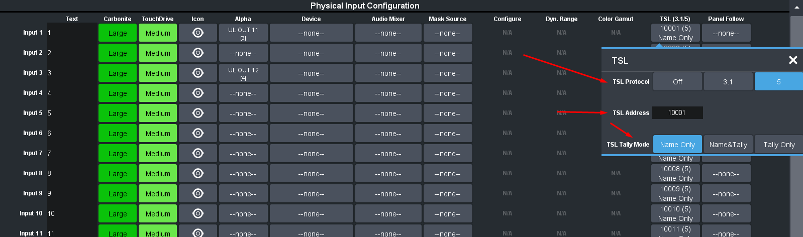Click the Icon button for Input 3

point(198,73)
